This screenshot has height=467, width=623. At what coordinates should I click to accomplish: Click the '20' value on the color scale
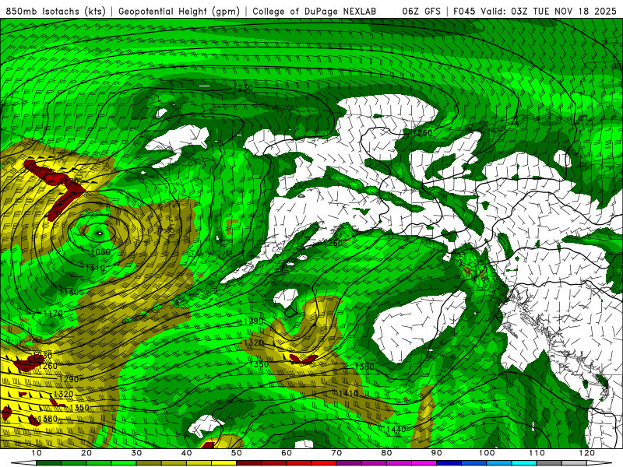click(86, 453)
